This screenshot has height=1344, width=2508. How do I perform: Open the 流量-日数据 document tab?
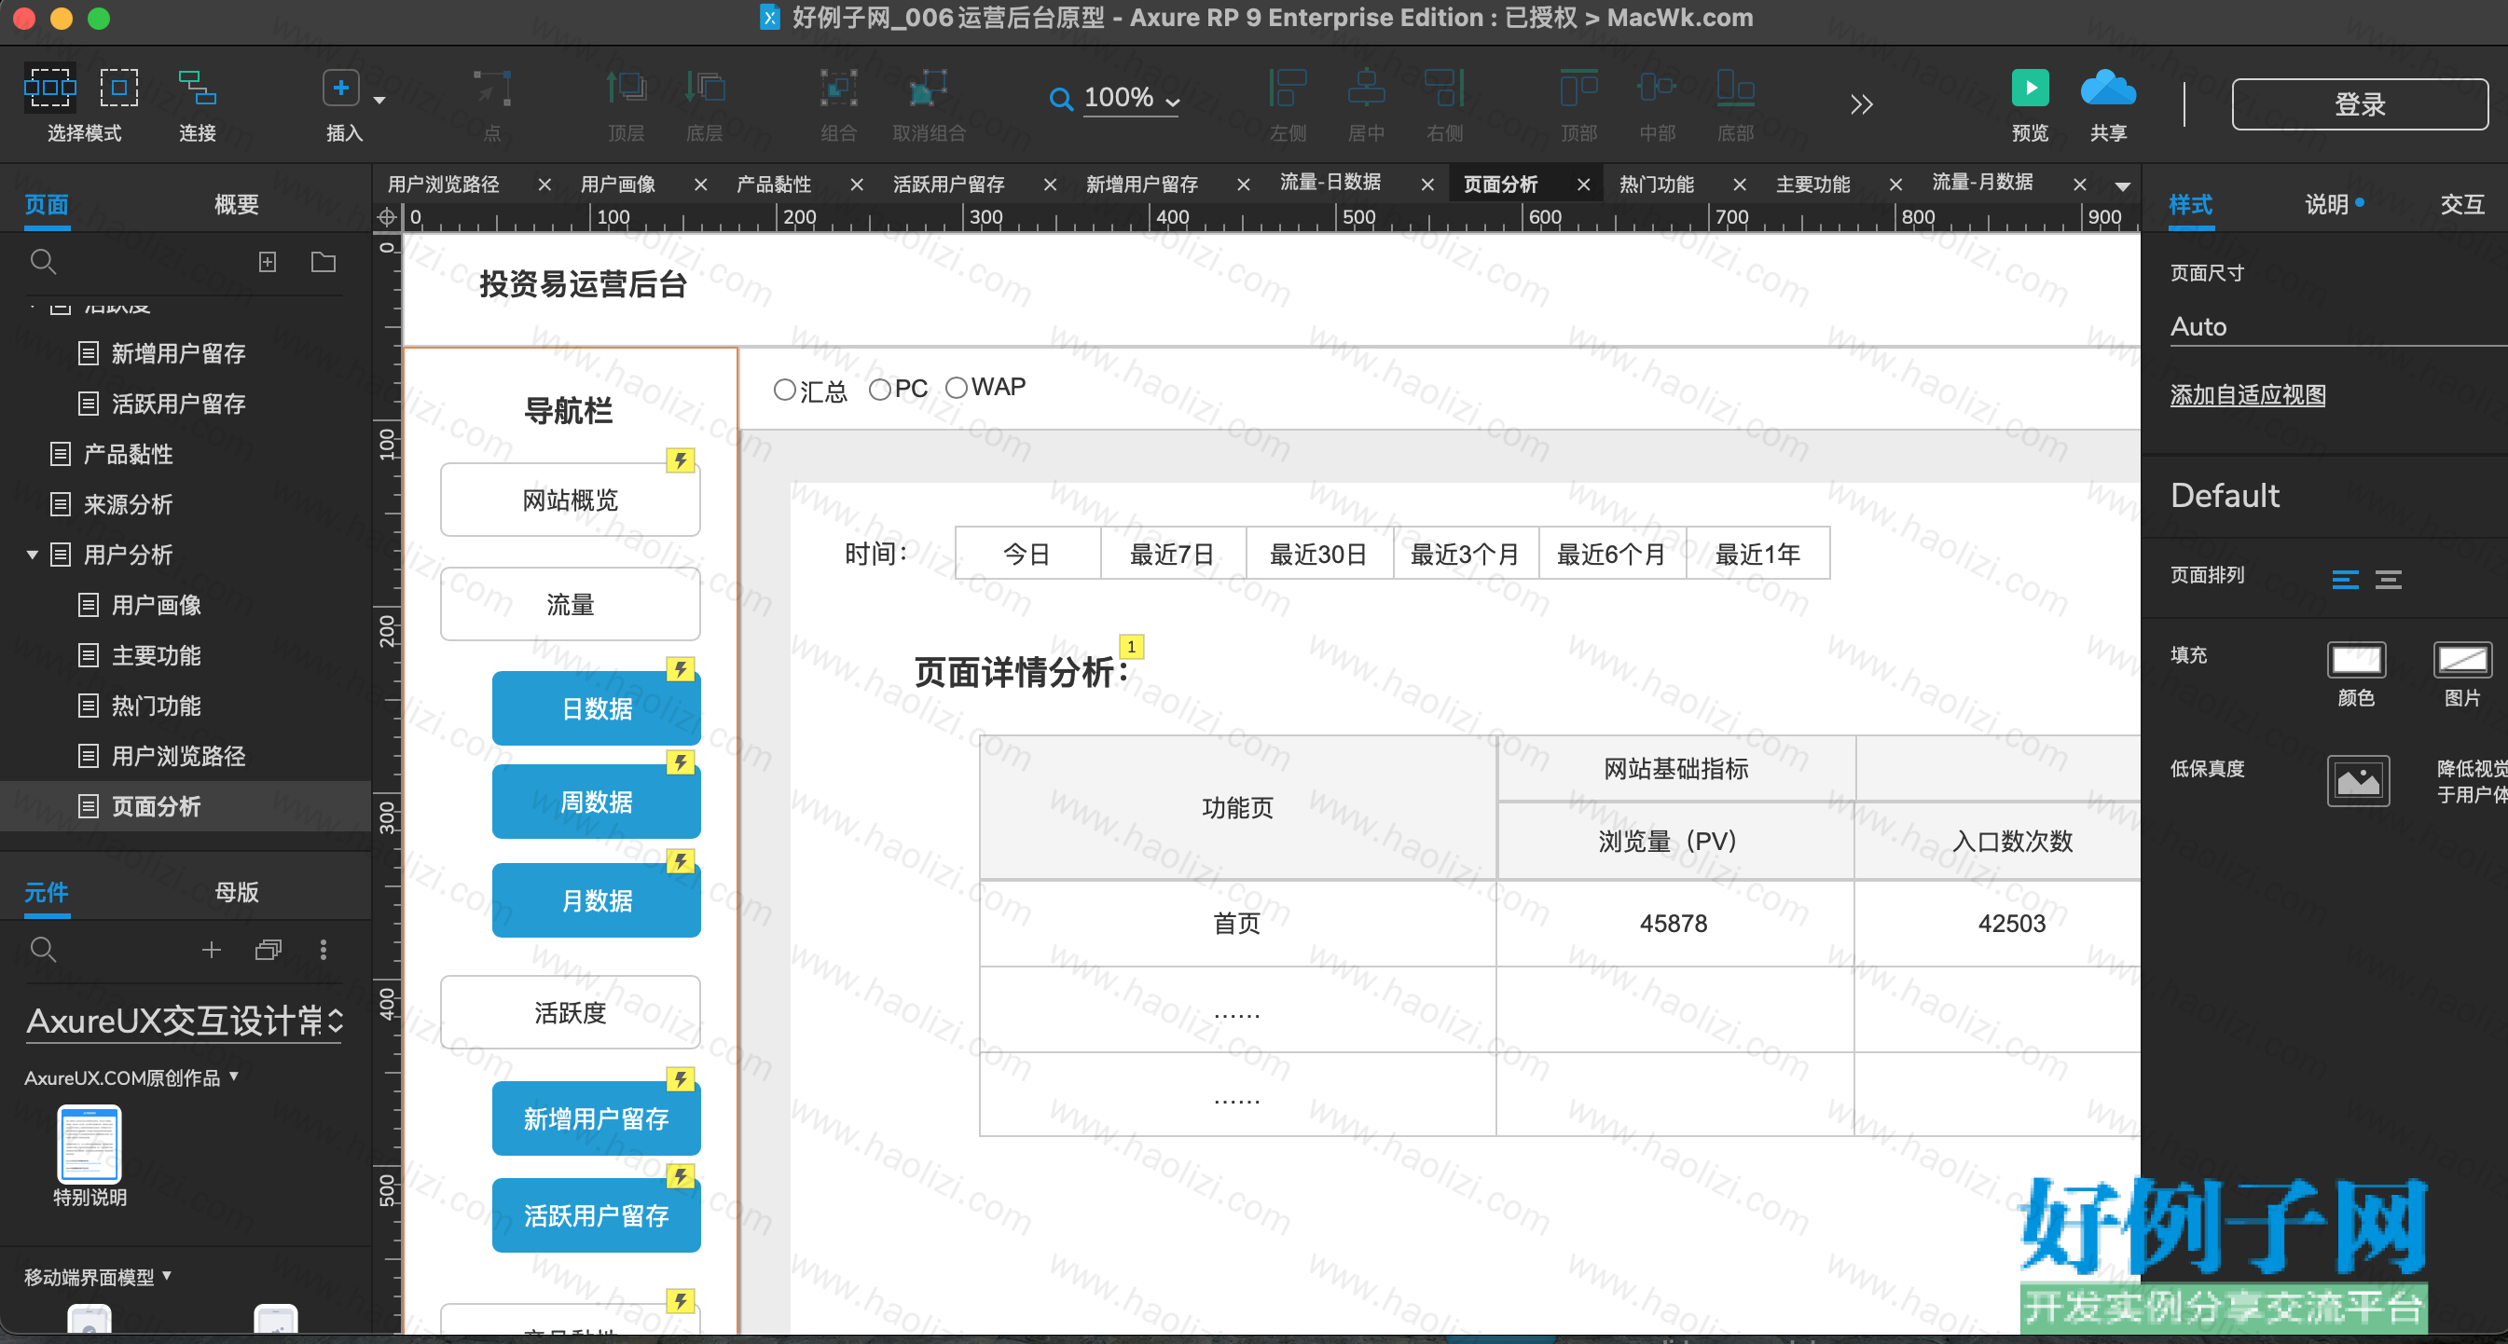point(1330,182)
